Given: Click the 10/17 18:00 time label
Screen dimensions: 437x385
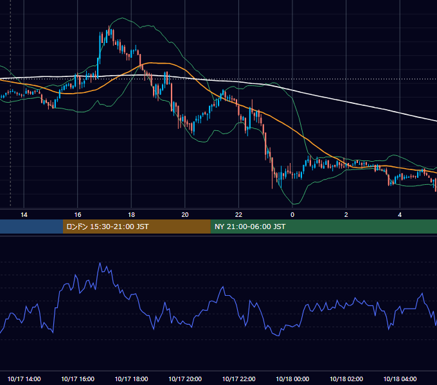Looking at the screenshot, I should point(131,379).
